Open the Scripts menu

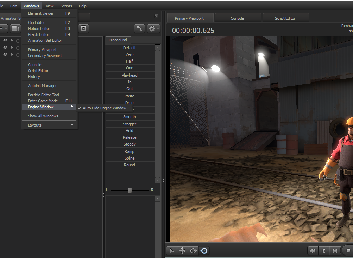[66, 6]
